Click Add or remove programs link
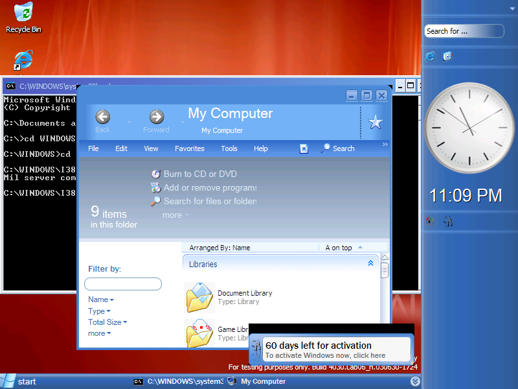518x389 pixels. tap(210, 188)
